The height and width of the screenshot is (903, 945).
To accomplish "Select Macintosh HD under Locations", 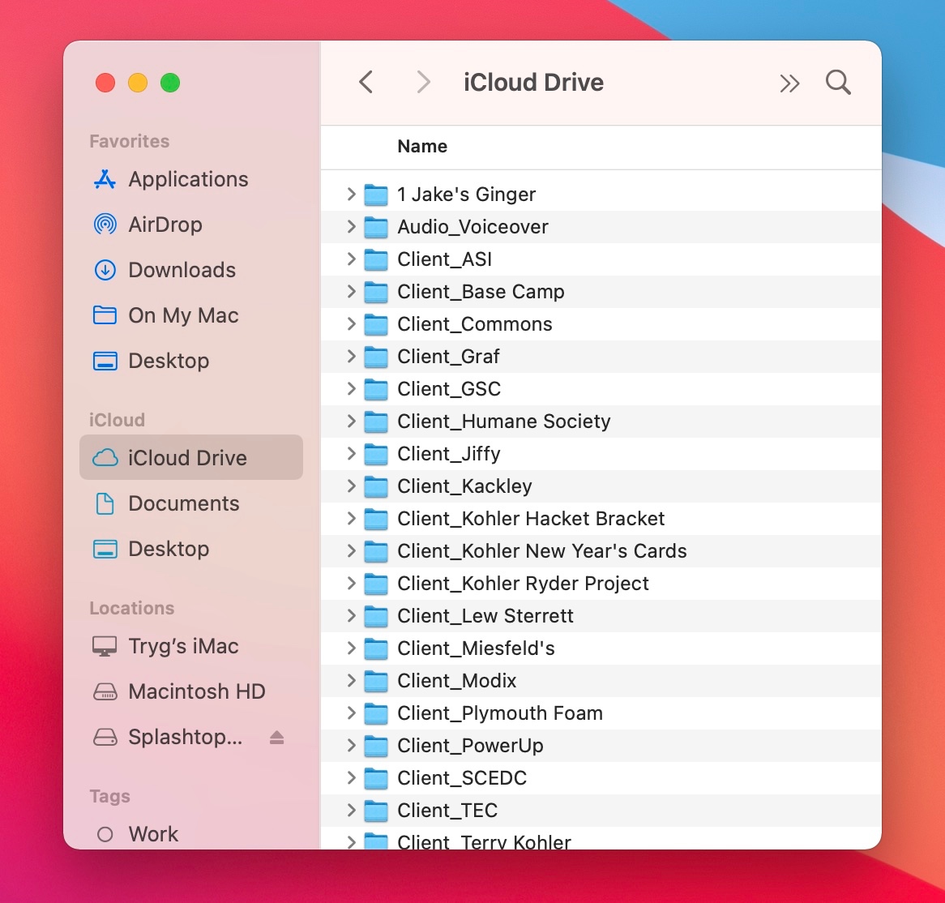I will point(191,691).
